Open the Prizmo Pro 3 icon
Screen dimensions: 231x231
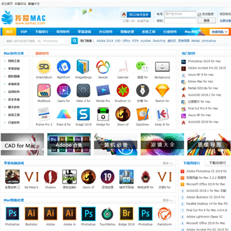[44, 114]
